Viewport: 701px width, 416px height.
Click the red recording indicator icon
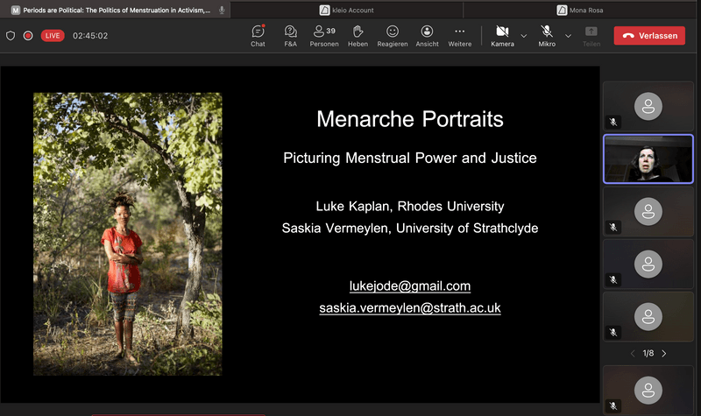[28, 36]
